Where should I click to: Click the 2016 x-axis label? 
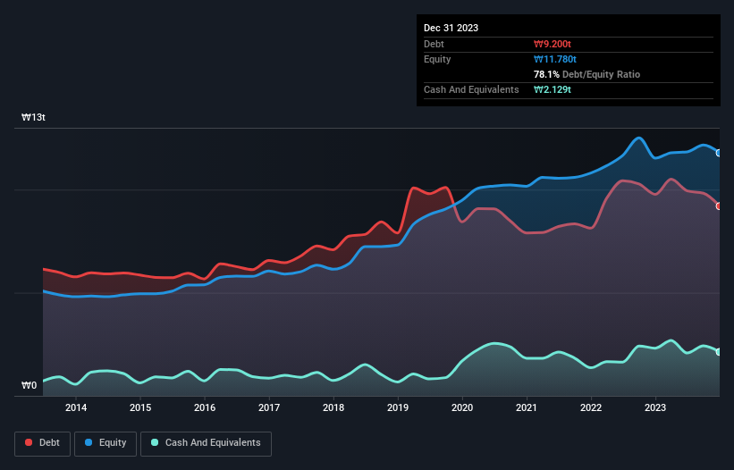[205, 407]
